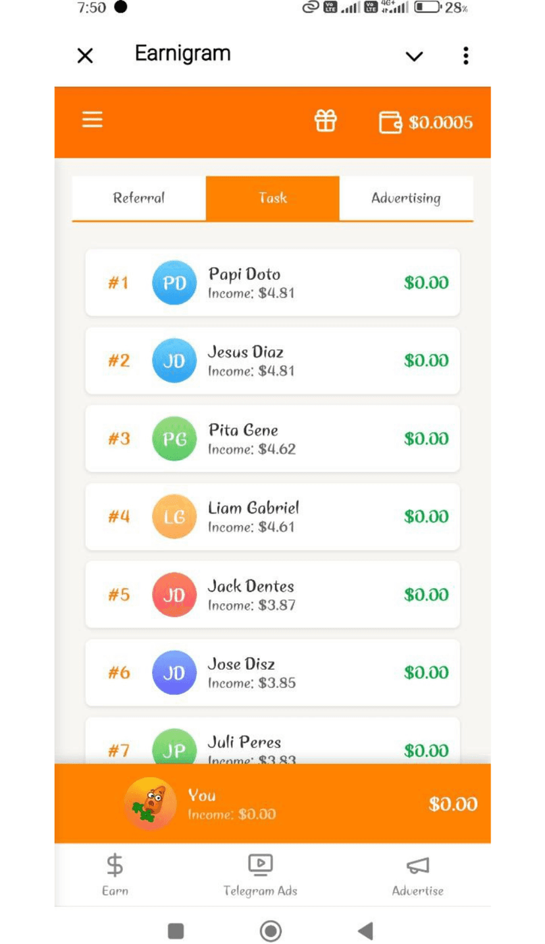Tap the gift box icon
This screenshot has width=545, height=944.
pos(325,121)
